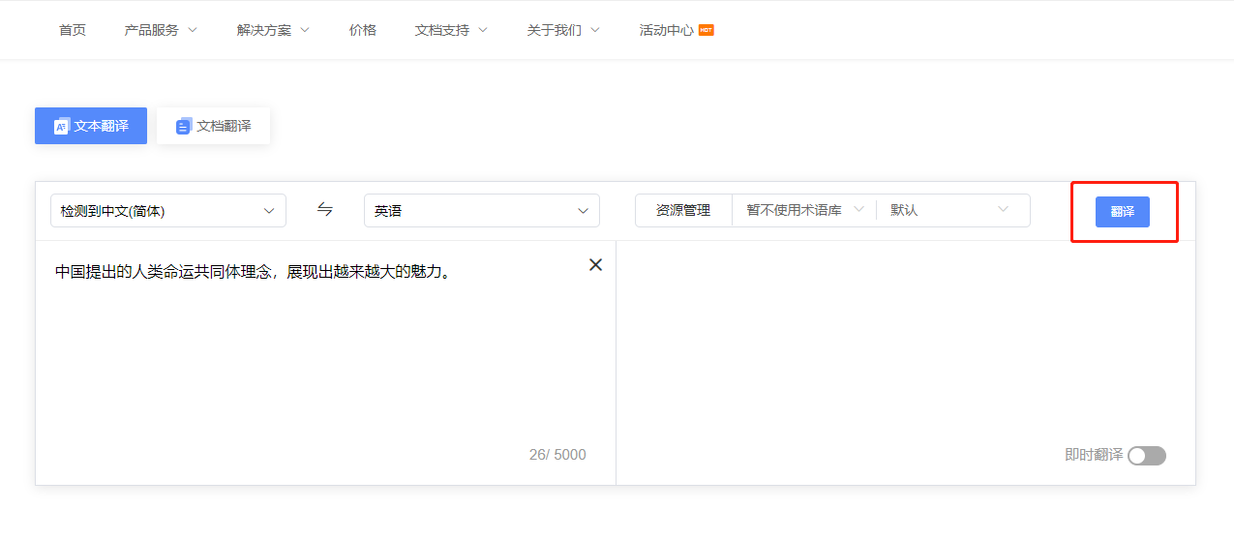Viewport: 1234px width, 540px height.
Task: Go to the 首页 nav item
Action: (73, 30)
